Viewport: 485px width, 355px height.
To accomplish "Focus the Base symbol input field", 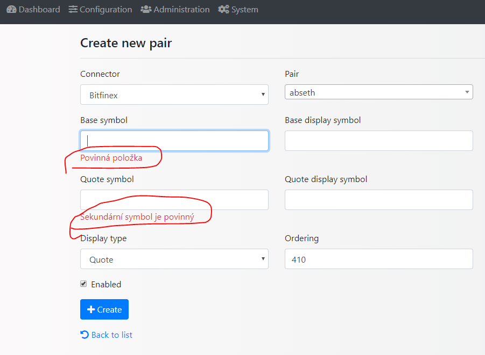I will [174, 141].
